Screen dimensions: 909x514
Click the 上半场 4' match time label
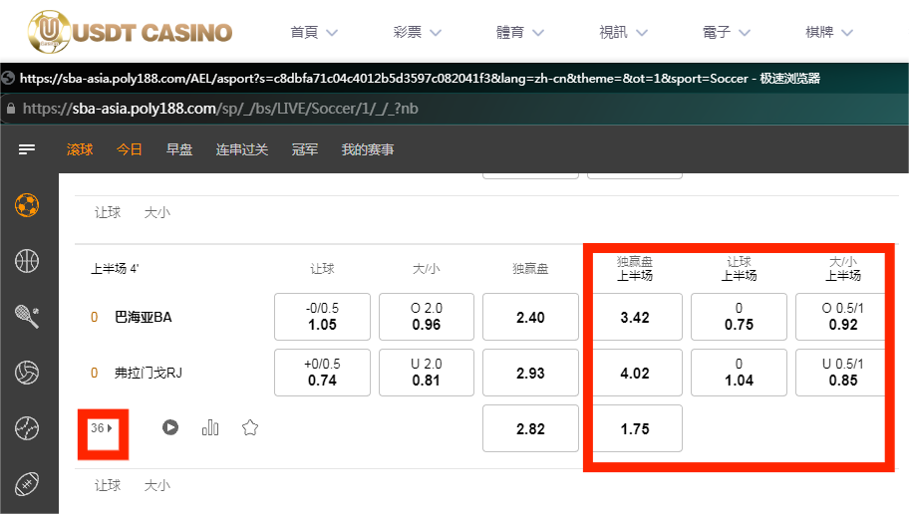click(x=115, y=268)
